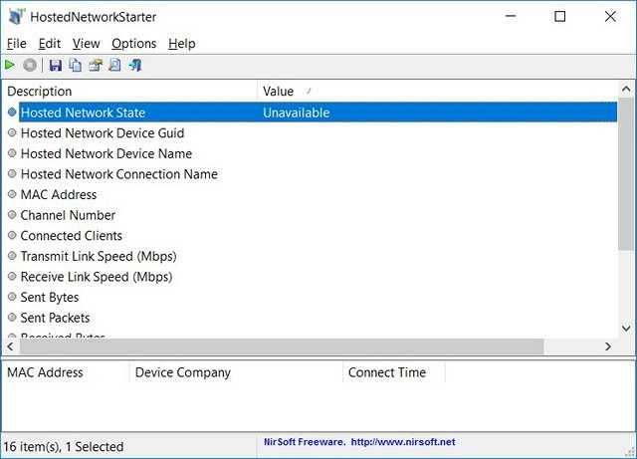Close the HostedNetworkStarter window
This screenshot has height=459, width=637.
tap(610, 16)
